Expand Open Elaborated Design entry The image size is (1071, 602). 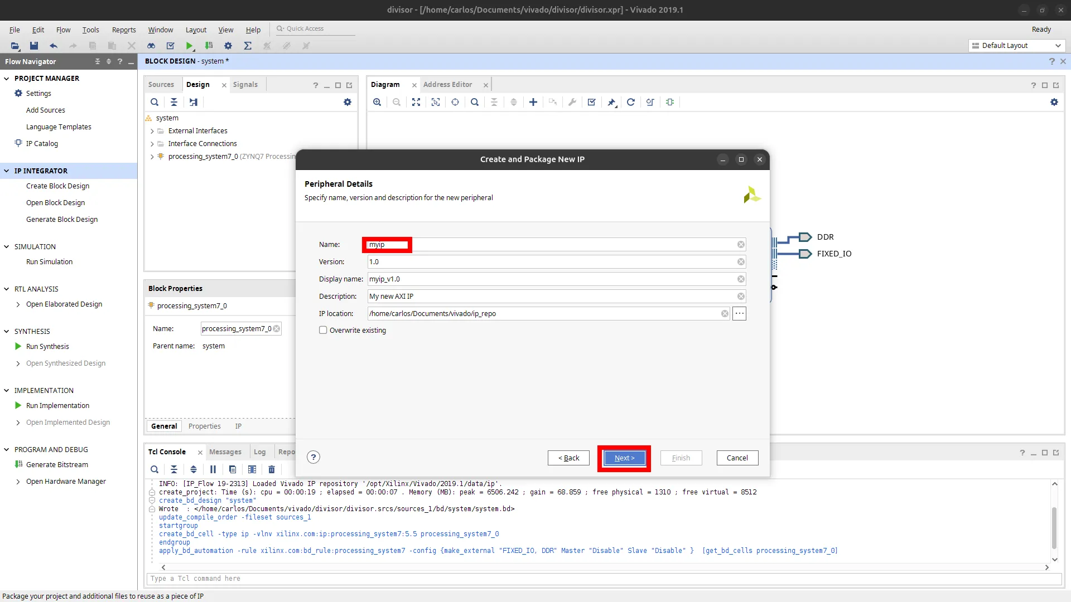point(18,304)
